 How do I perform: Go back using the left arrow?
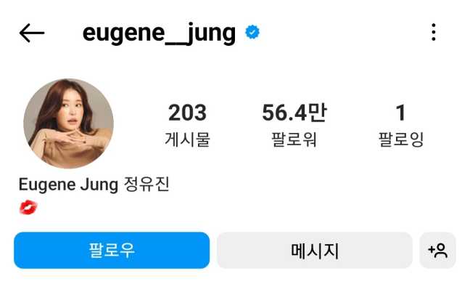click(32, 33)
